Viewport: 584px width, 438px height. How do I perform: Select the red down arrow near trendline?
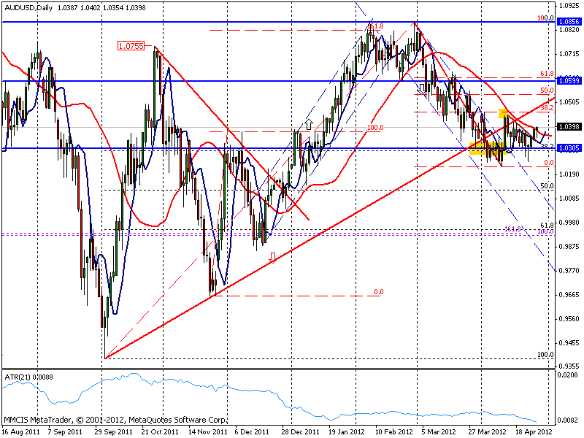(272, 258)
